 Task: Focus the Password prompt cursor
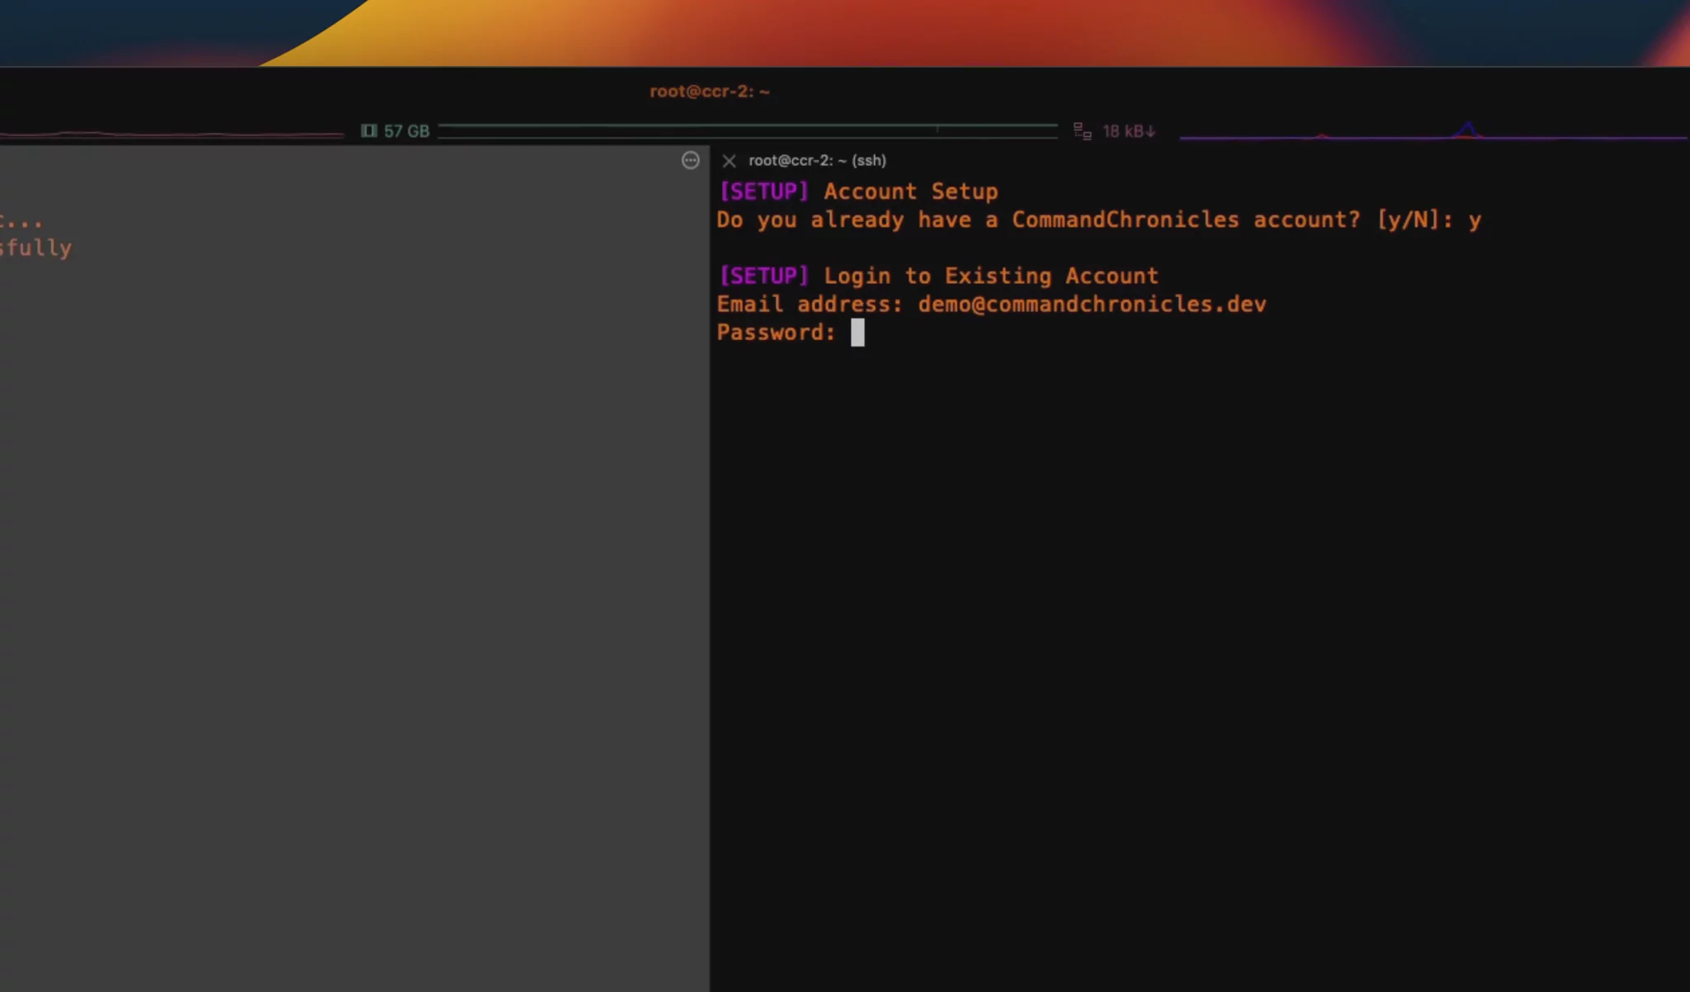pos(858,333)
